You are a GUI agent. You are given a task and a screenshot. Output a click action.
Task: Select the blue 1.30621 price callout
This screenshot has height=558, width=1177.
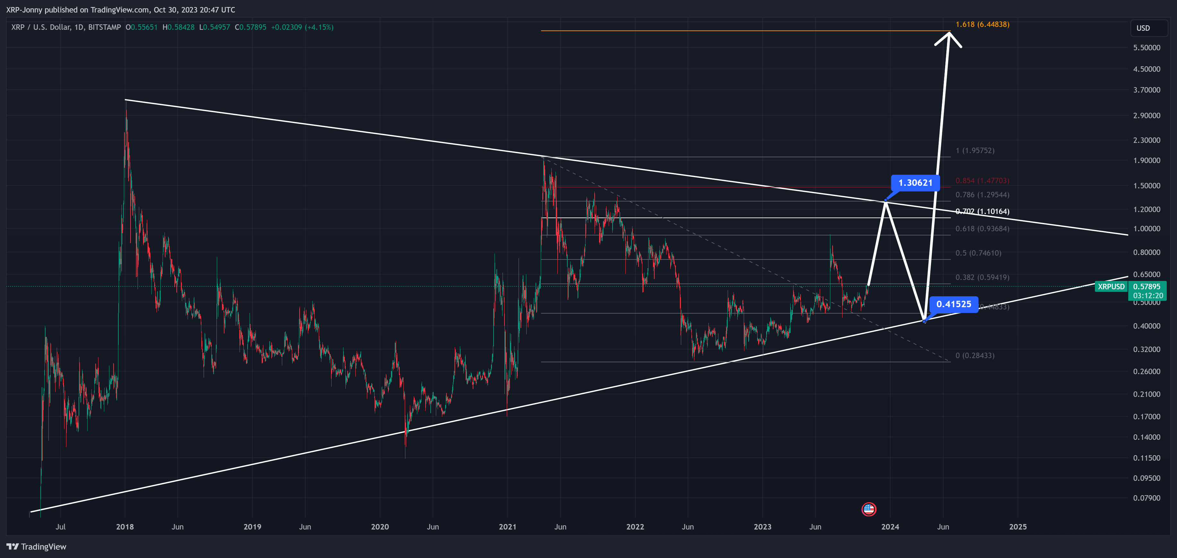tap(915, 183)
